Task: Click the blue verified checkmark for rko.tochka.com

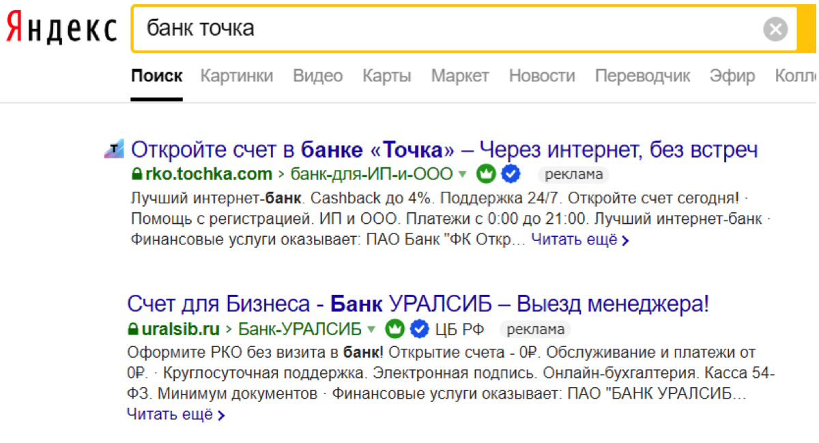Action: 509,174
